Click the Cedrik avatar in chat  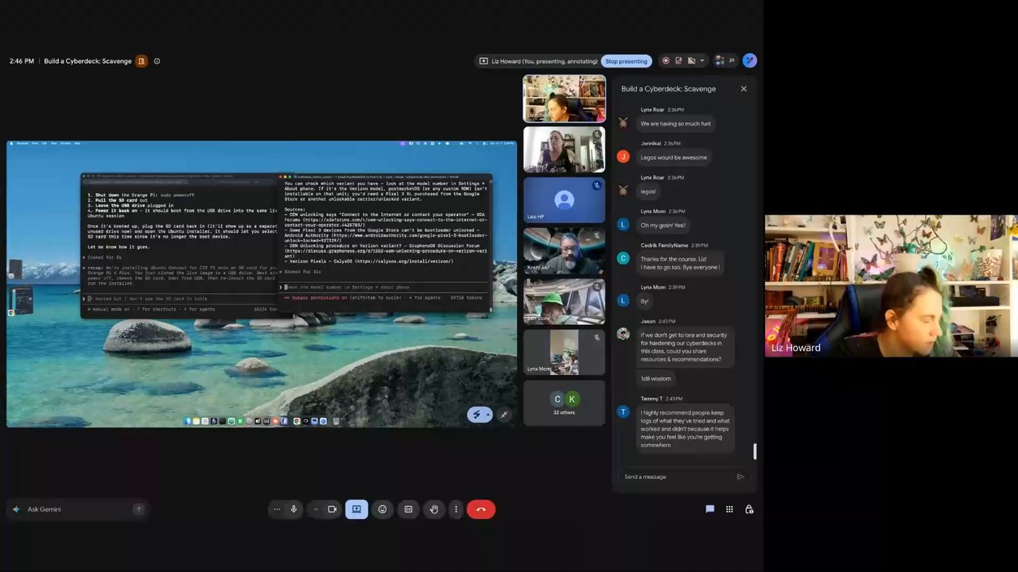tap(624, 257)
